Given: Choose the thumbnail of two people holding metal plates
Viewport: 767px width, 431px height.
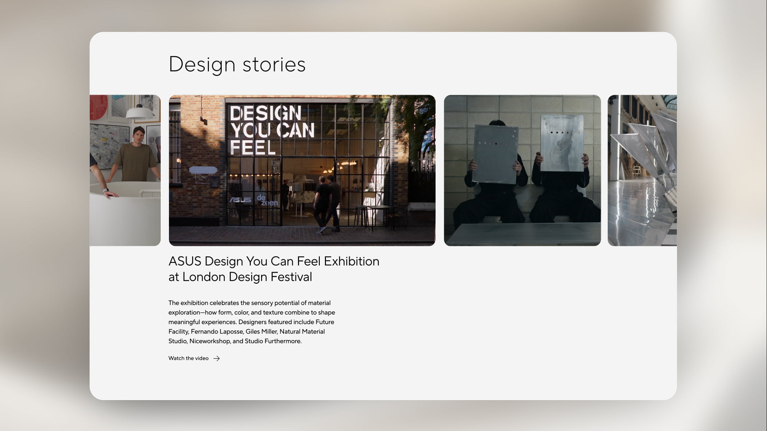Looking at the screenshot, I should pyautogui.click(x=522, y=170).
